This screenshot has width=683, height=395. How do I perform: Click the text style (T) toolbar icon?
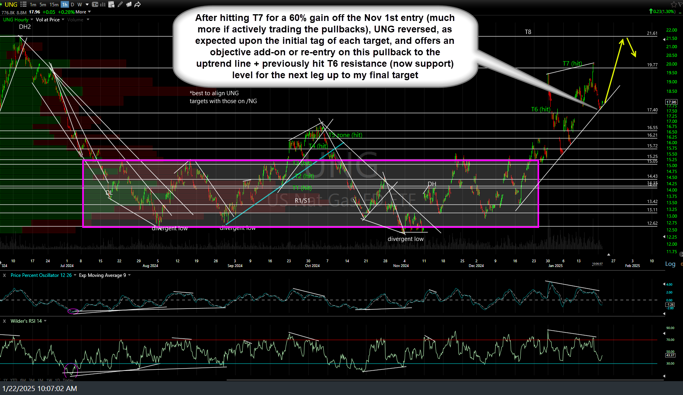click(x=95, y=4)
